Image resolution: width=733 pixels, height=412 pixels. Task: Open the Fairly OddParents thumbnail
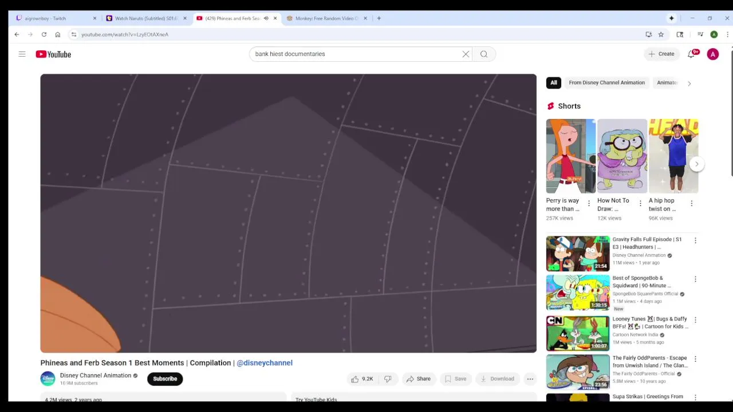click(x=578, y=372)
